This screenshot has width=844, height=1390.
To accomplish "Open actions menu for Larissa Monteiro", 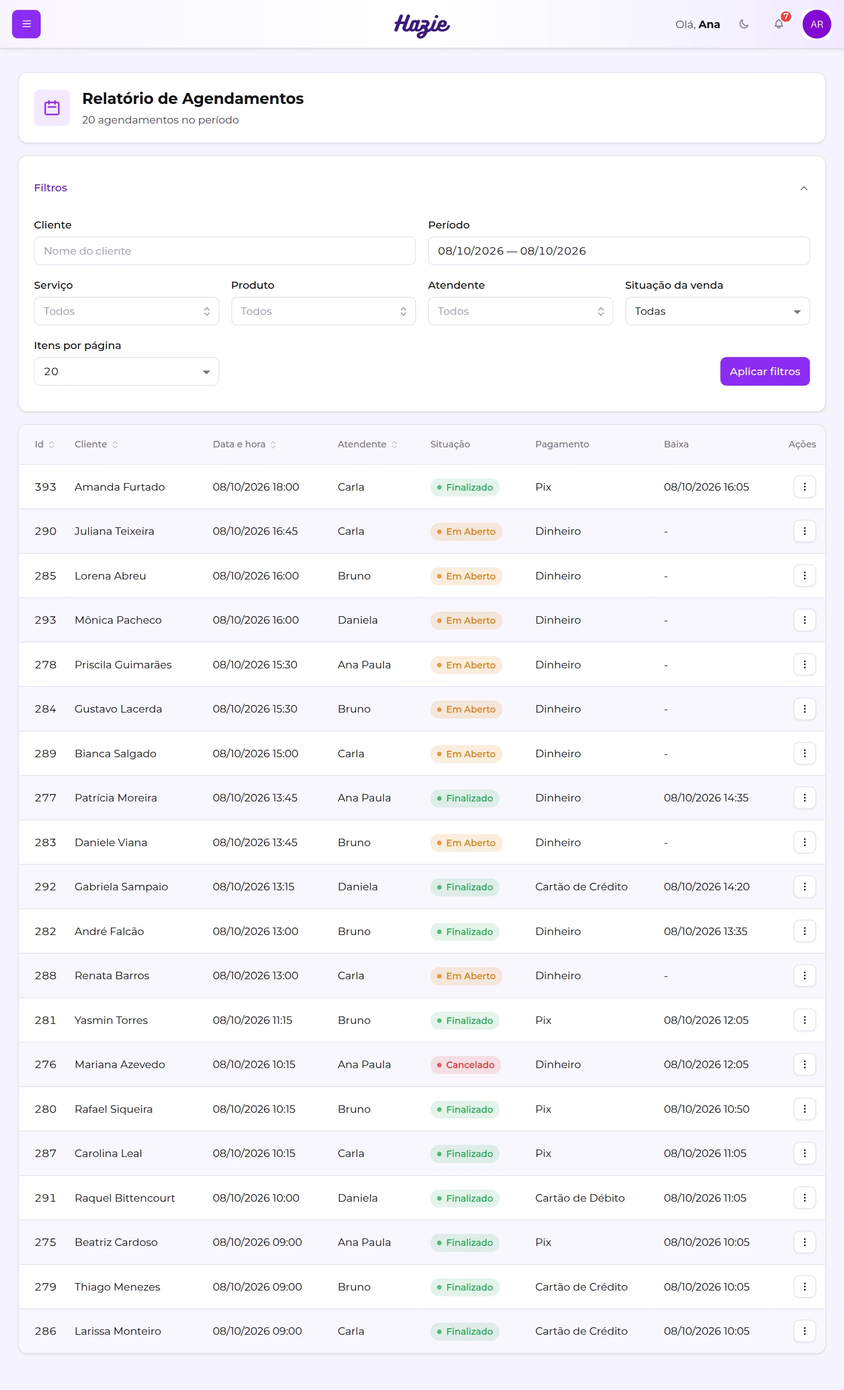I will click(x=804, y=1331).
